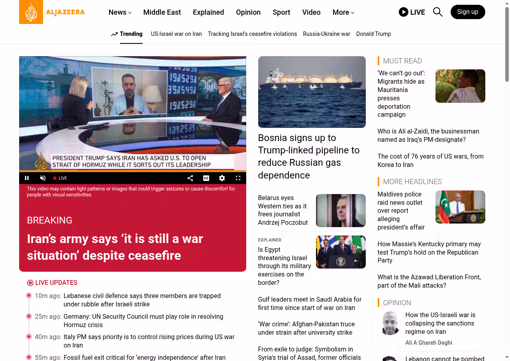Screen dimensions: 510x361
Task: Pause the live video stream
Action: (x=27, y=178)
